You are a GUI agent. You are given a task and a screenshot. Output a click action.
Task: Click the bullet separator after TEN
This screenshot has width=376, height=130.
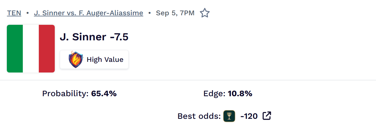[27, 13]
